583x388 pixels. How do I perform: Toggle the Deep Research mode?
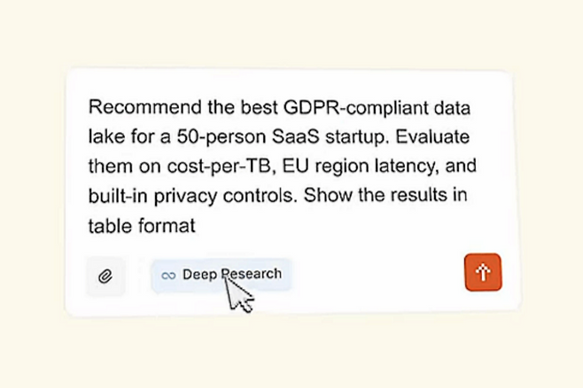click(221, 275)
